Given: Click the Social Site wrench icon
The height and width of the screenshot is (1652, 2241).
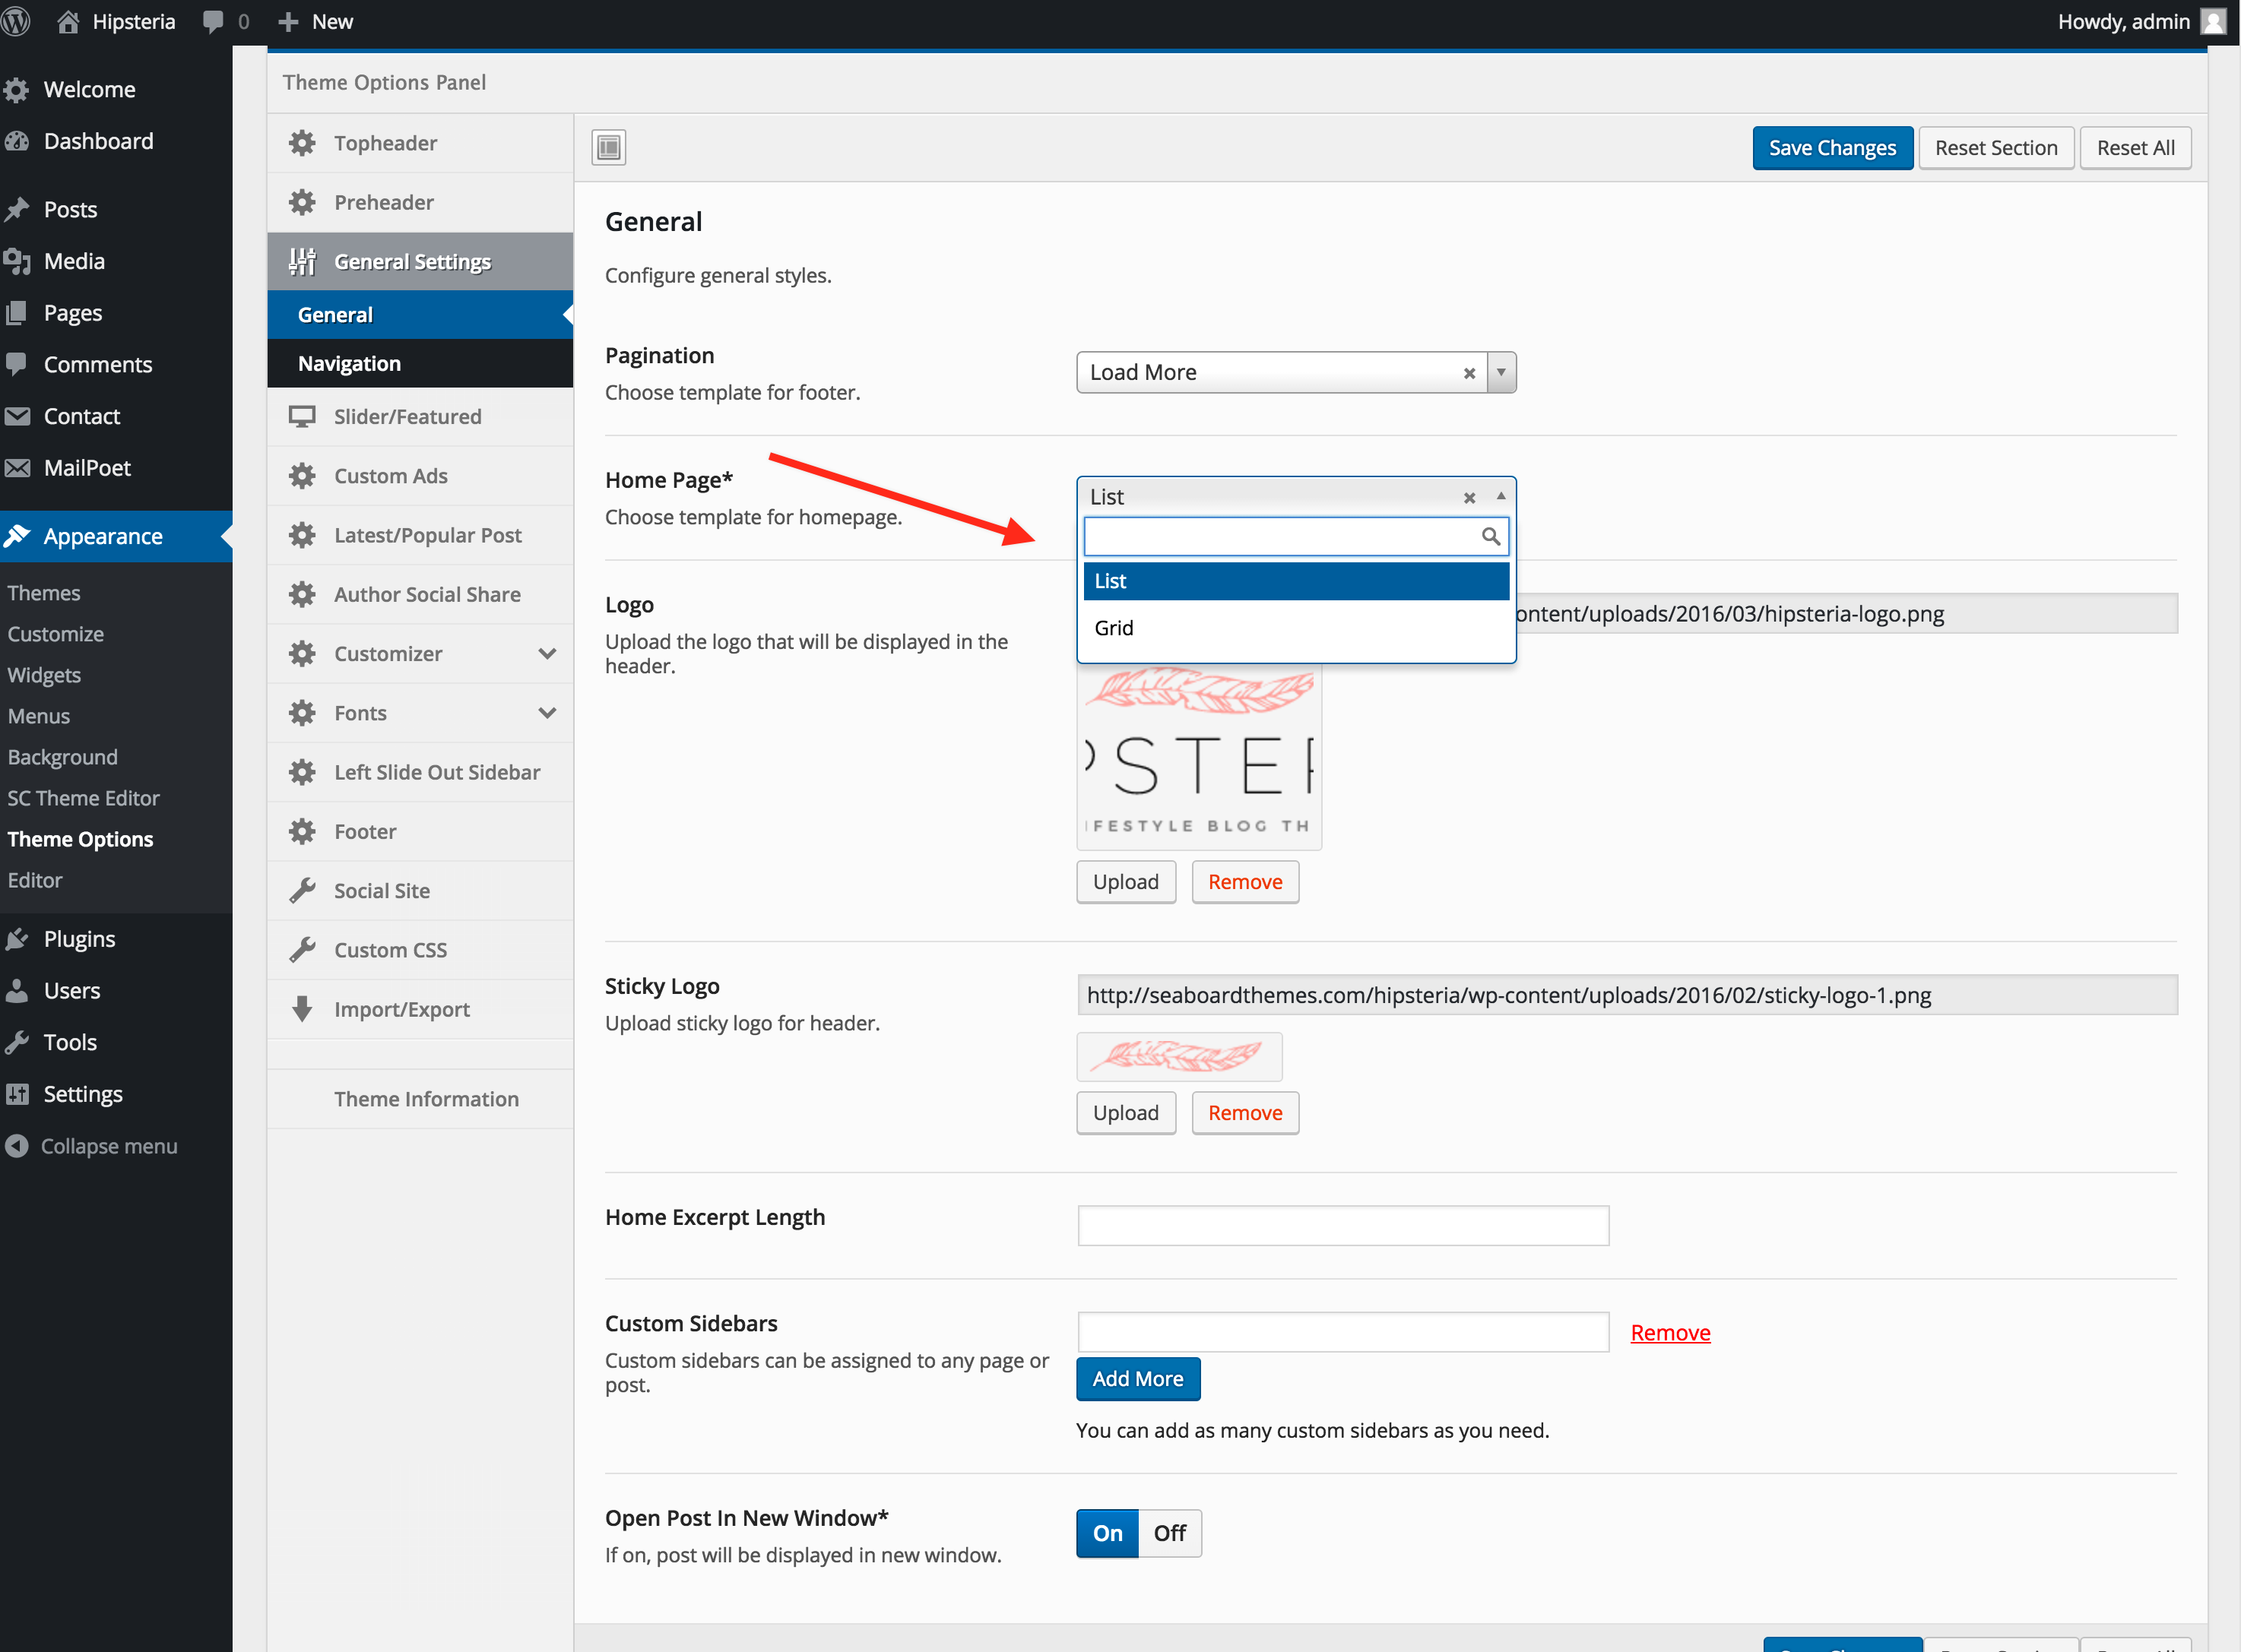Looking at the screenshot, I should click(302, 890).
